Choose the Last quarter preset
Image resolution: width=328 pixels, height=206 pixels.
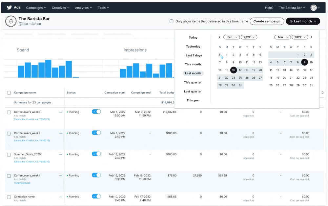(x=193, y=92)
